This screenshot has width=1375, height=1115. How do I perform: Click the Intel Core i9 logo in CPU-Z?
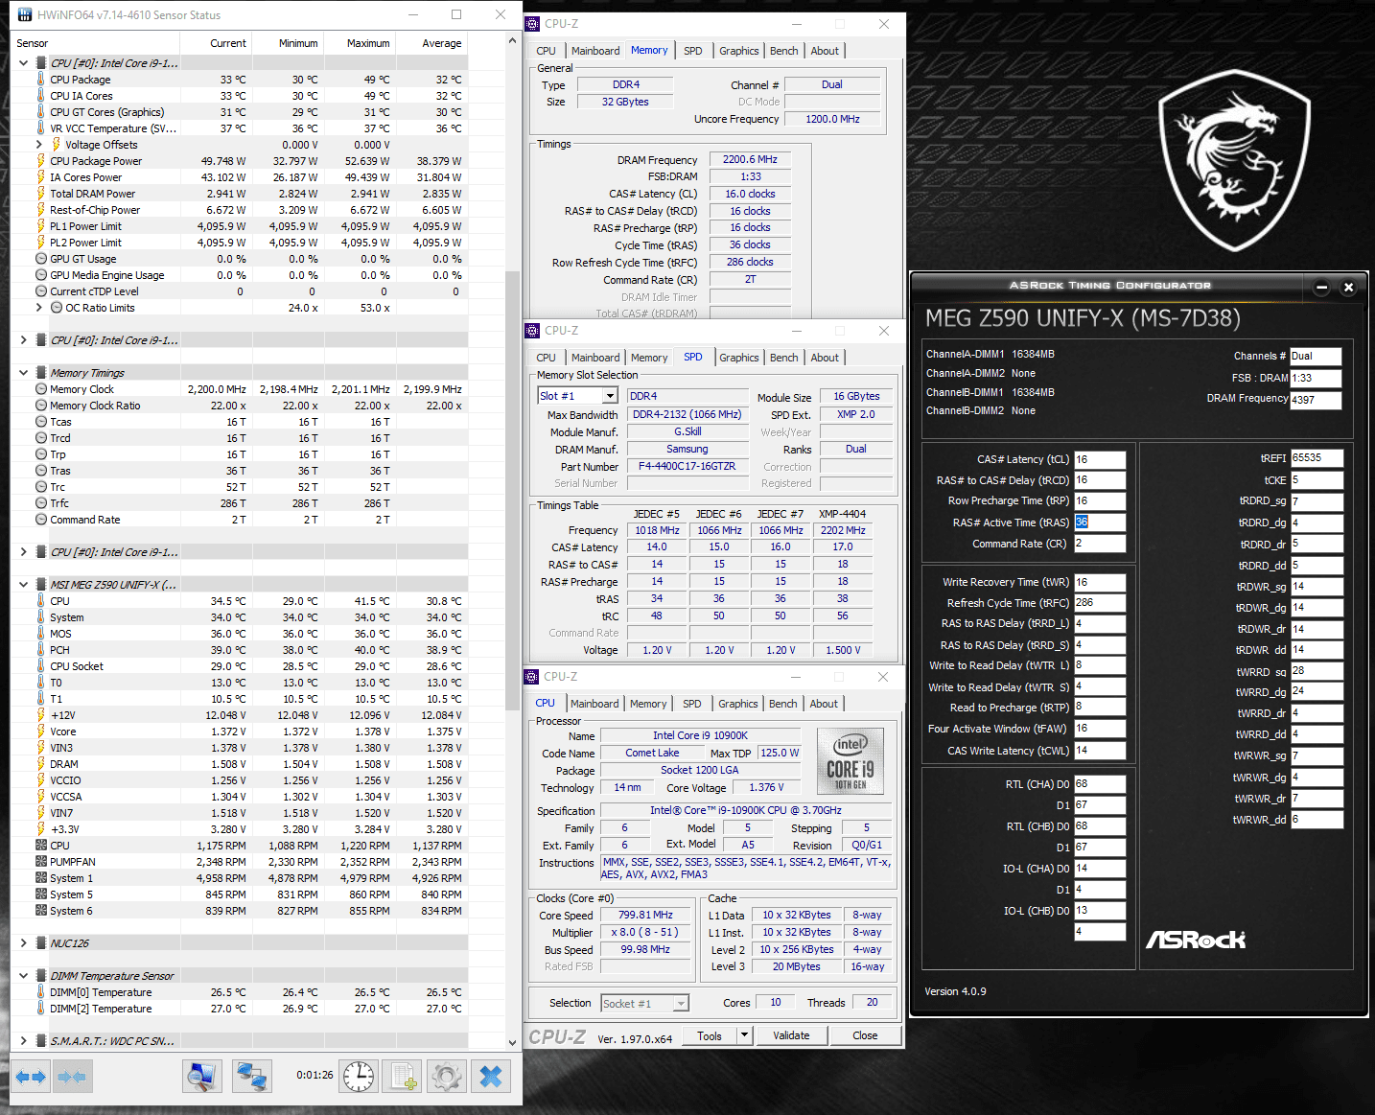(850, 760)
